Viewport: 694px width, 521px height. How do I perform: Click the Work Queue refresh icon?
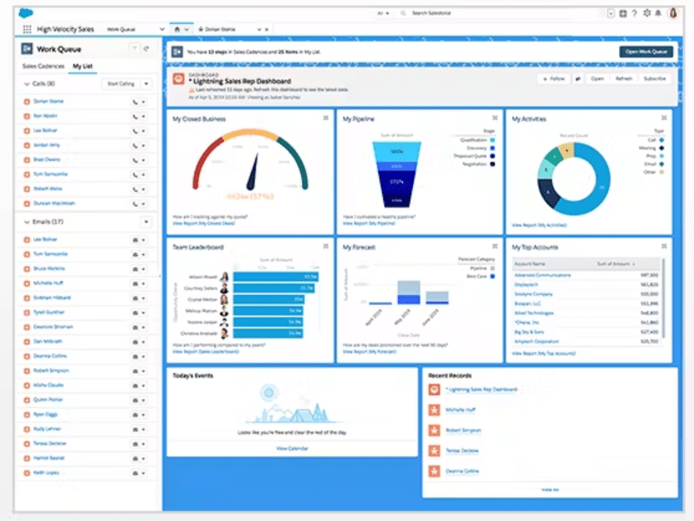click(x=146, y=49)
